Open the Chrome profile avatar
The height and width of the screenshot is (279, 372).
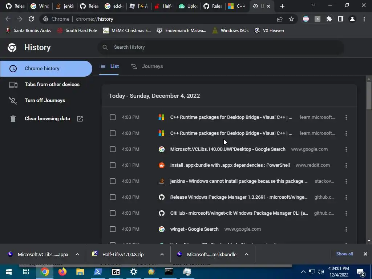tap(352, 19)
